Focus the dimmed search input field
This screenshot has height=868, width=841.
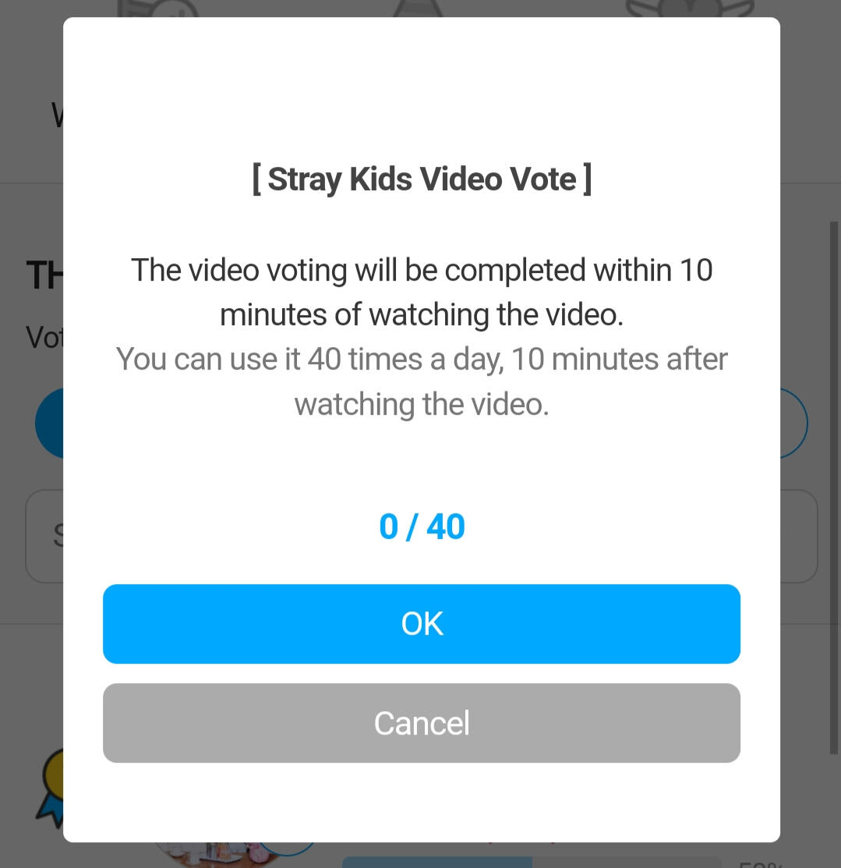(44, 536)
